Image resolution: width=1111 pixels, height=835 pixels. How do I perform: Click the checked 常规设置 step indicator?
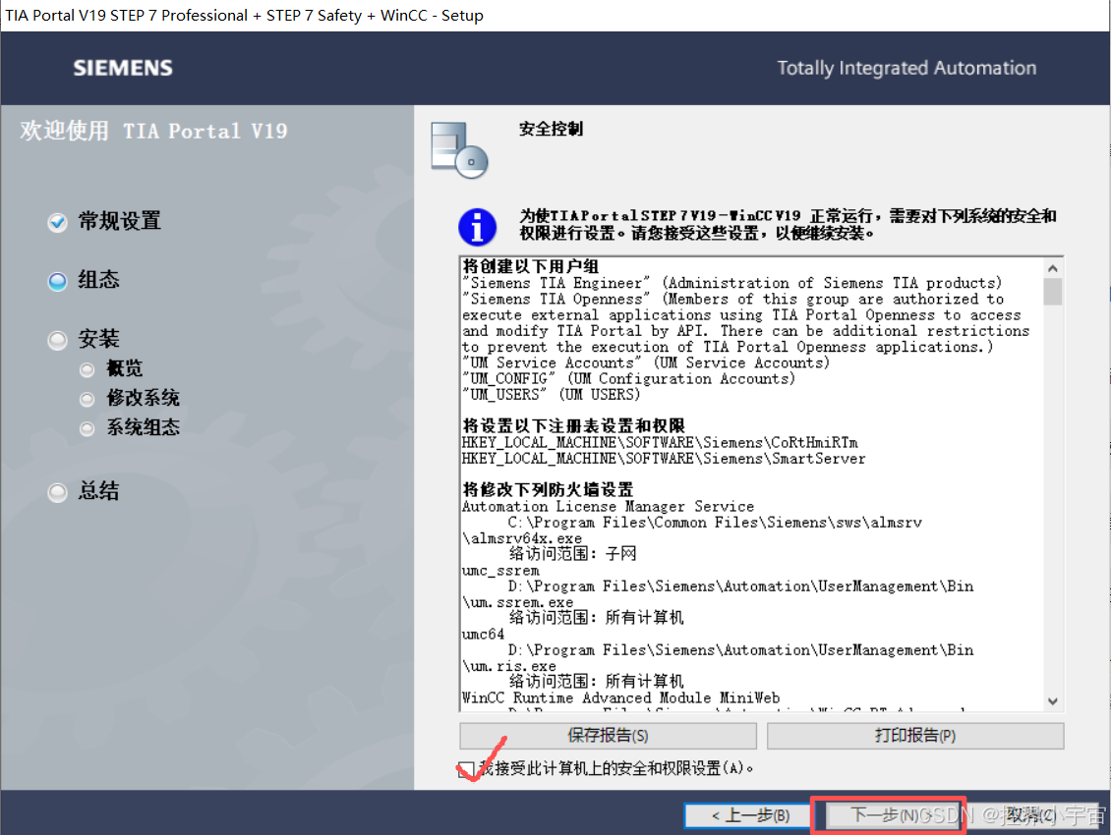pos(57,222)
